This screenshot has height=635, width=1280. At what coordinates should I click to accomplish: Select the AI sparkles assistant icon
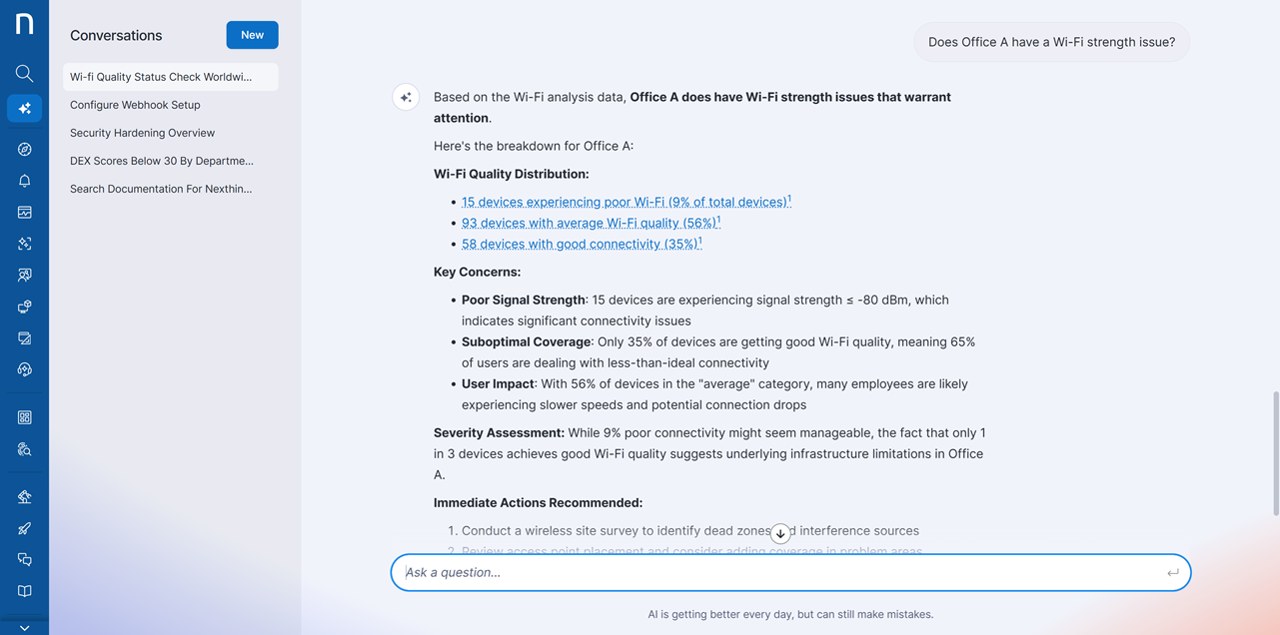point(24,108)
